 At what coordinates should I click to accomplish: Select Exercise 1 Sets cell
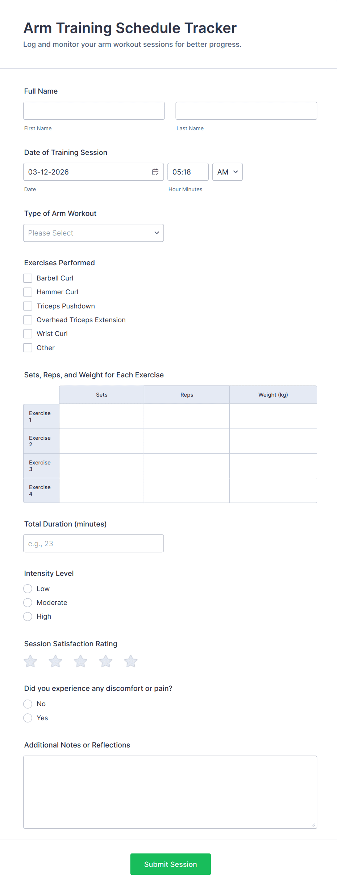[101, 416]
